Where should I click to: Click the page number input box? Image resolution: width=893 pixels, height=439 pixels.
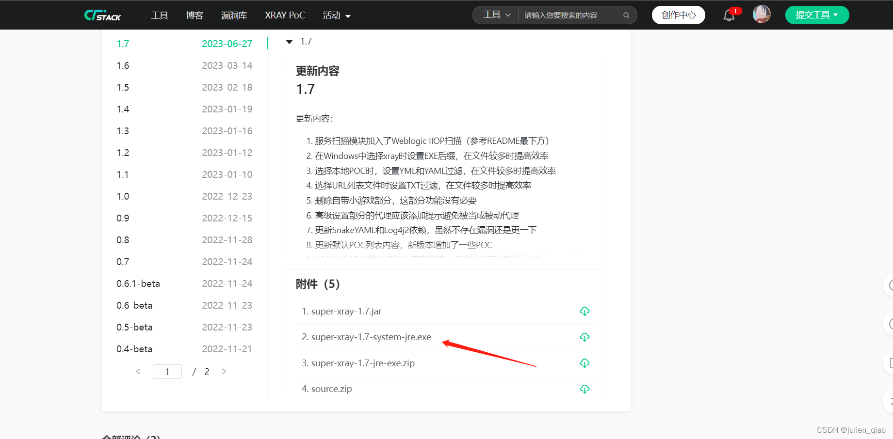click(x=167, y=372)
